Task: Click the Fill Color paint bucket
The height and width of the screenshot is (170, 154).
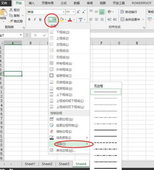Action: [62, 20]
